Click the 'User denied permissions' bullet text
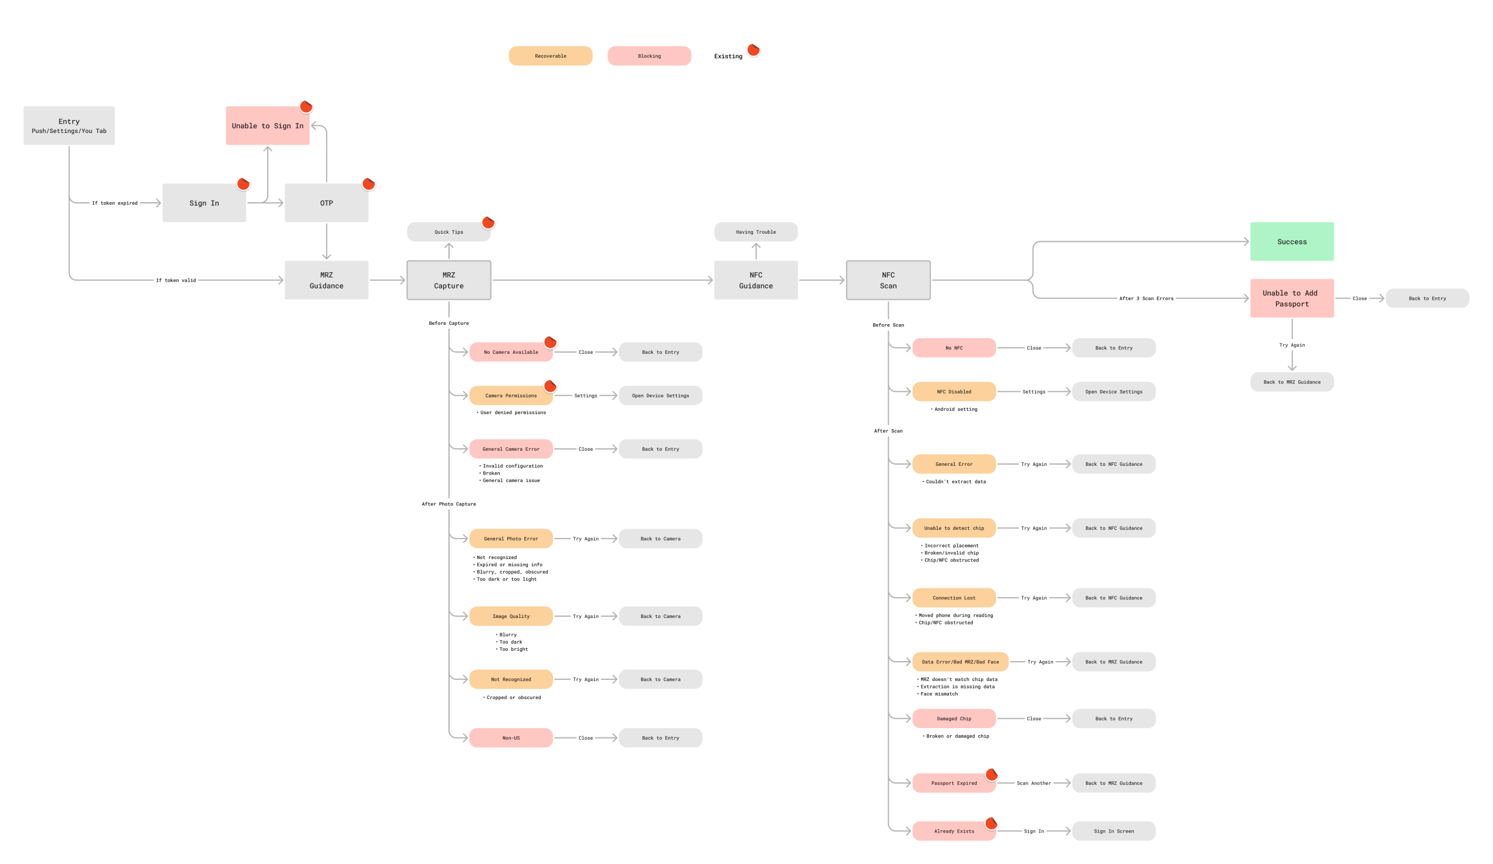The height and width of the screenshot is (864, 1493). point(512,412)
